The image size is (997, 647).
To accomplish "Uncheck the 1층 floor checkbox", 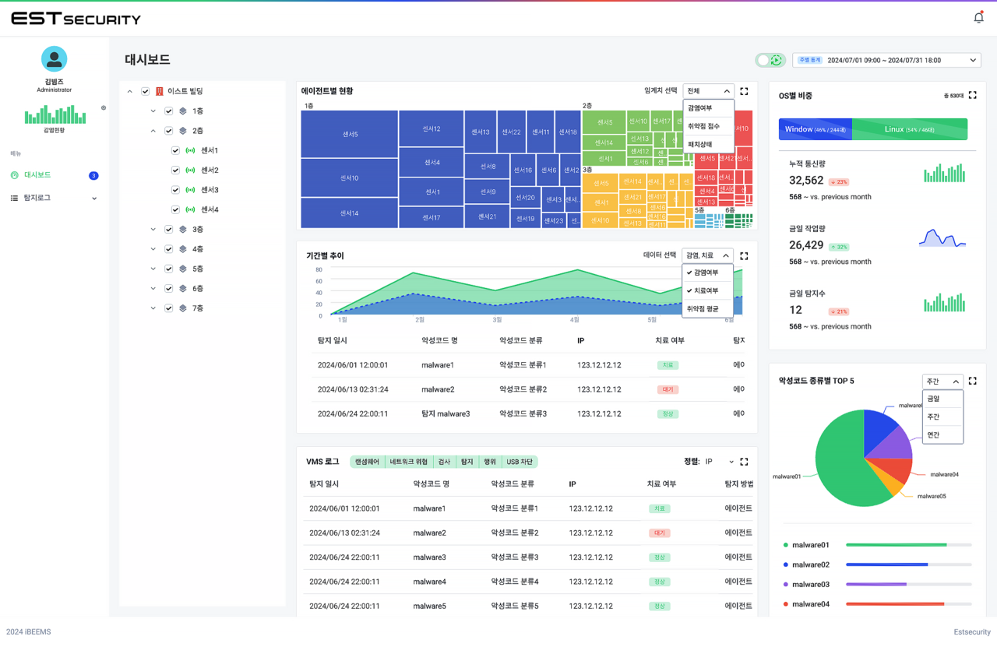I will point(168,111).
